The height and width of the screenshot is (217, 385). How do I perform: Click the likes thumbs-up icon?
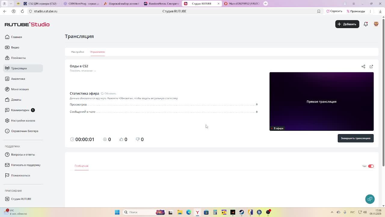coord(121,139)
